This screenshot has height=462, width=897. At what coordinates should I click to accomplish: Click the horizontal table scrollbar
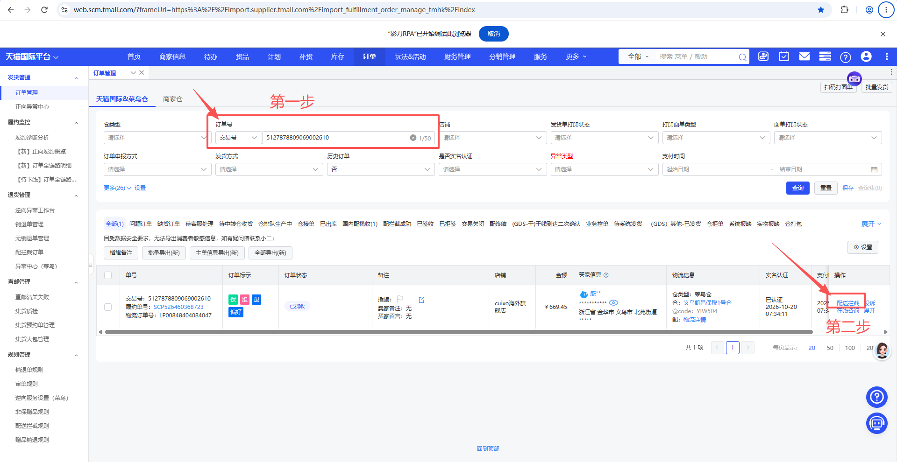click(x=459, y=332)
